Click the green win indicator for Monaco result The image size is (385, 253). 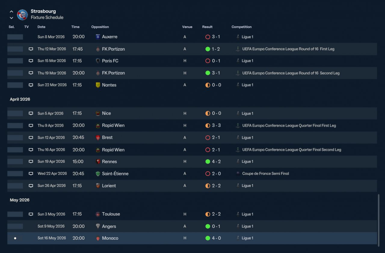pyautogui.click(x=208, y=238)
